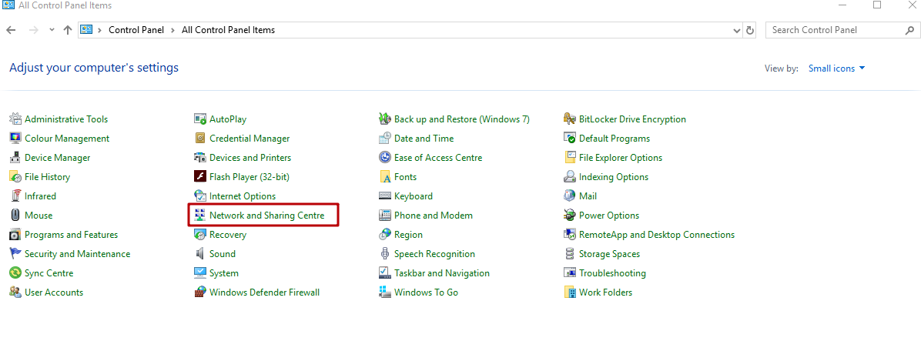This screenshot has height=361, width=921.
Task: Open Phone and Modem settings
Action: (434, 216)
